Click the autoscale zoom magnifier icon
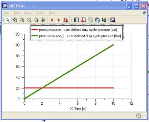 15,20
